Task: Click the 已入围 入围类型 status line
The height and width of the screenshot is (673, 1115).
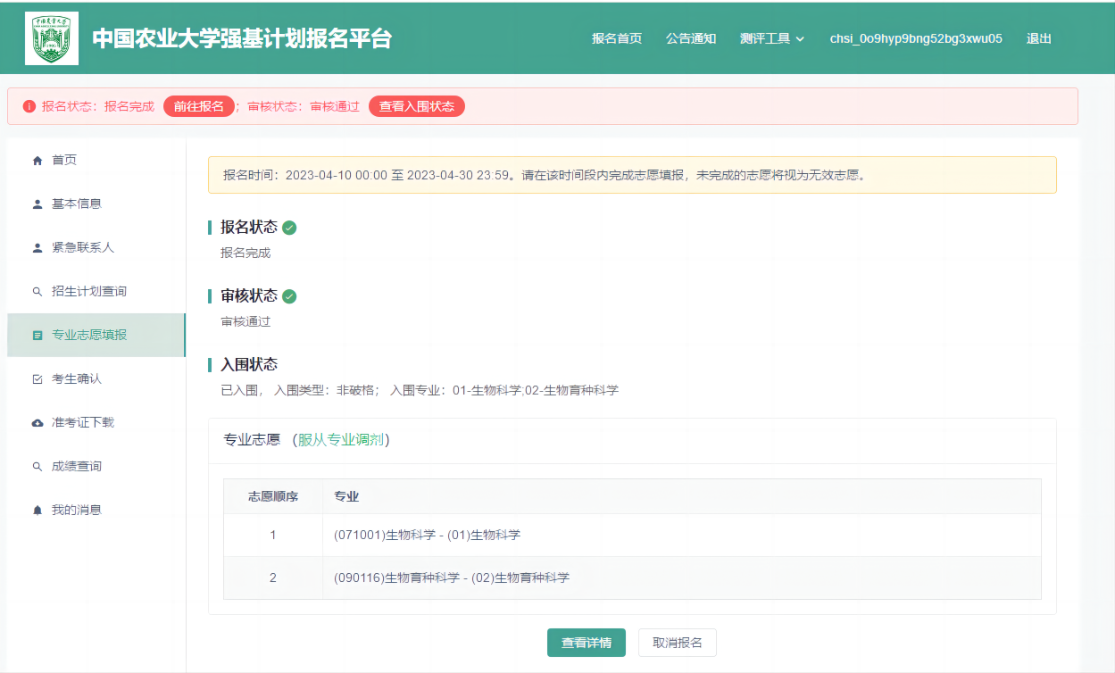Action: pos(420,391)
